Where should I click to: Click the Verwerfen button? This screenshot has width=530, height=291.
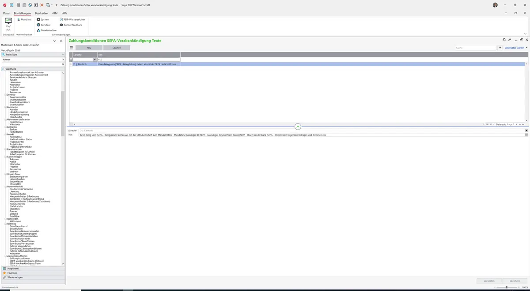[489, 280]
